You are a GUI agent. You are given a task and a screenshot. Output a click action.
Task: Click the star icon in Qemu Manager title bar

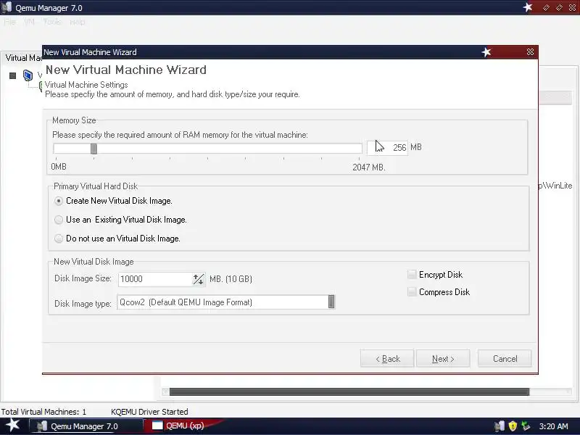528,7
